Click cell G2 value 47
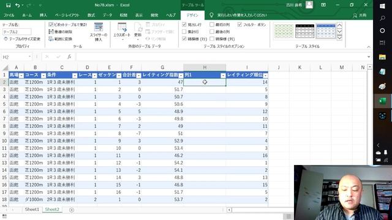 point(162,82)
